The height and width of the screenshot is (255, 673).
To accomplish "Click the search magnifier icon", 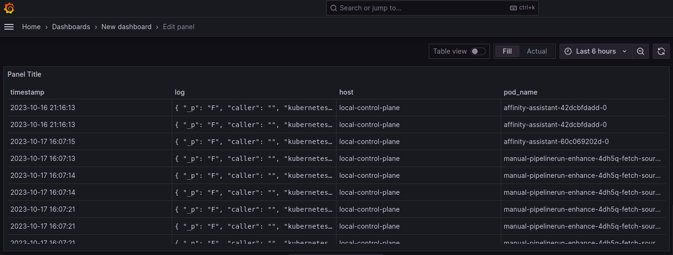I will click(333, 8).
